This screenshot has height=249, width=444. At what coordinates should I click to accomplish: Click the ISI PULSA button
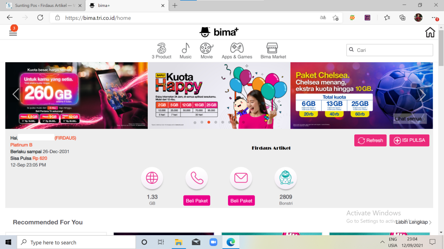[x=409, y=140]
